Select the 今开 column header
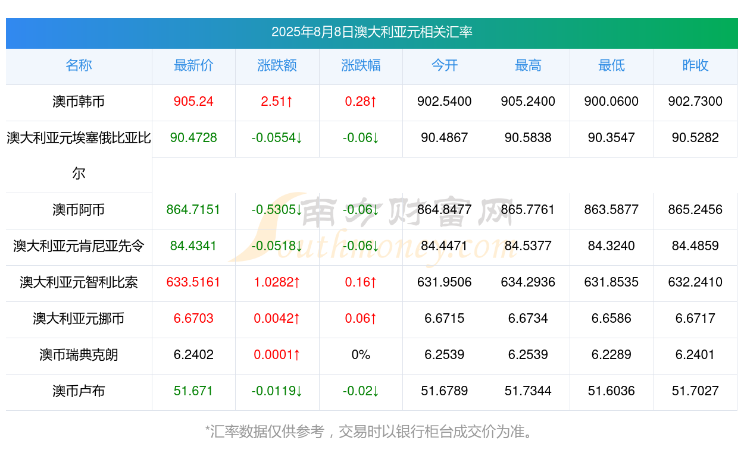This screenshot has height=450, width=744. coord(445,65)
